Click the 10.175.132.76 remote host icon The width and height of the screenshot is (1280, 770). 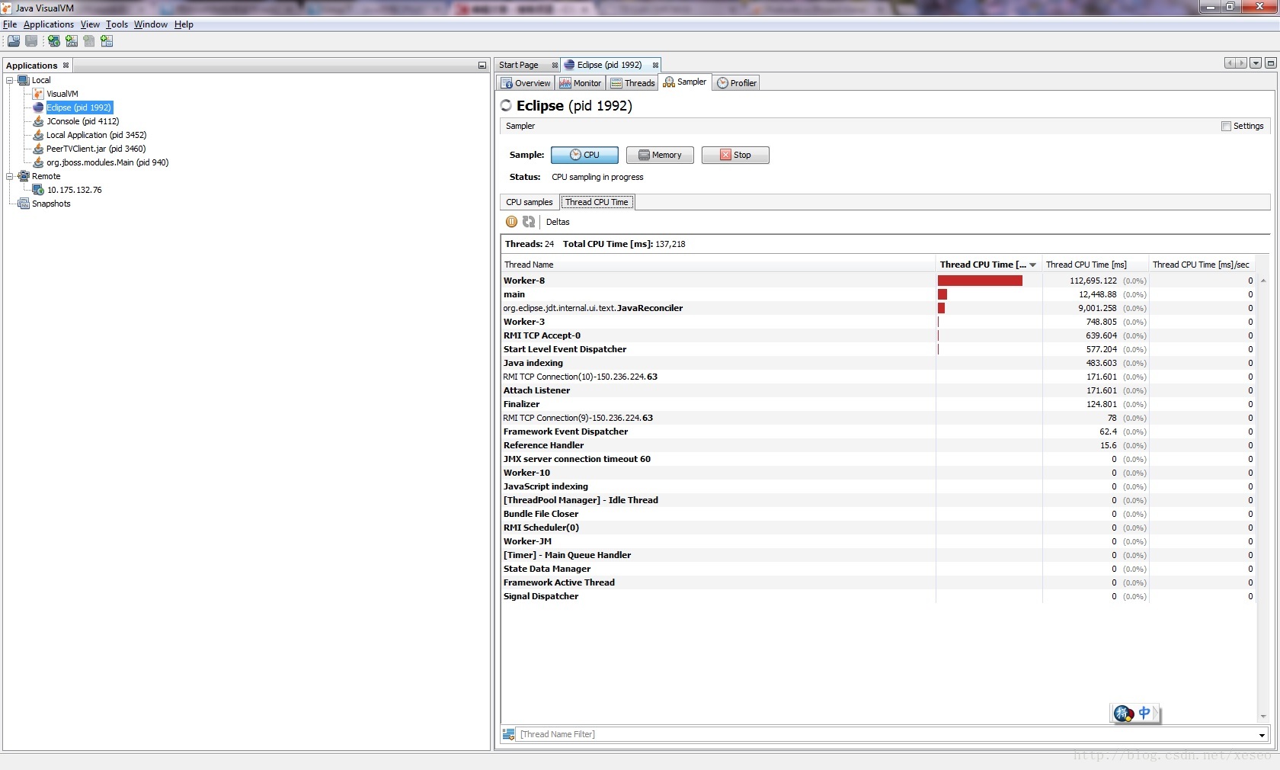(38, 190)
